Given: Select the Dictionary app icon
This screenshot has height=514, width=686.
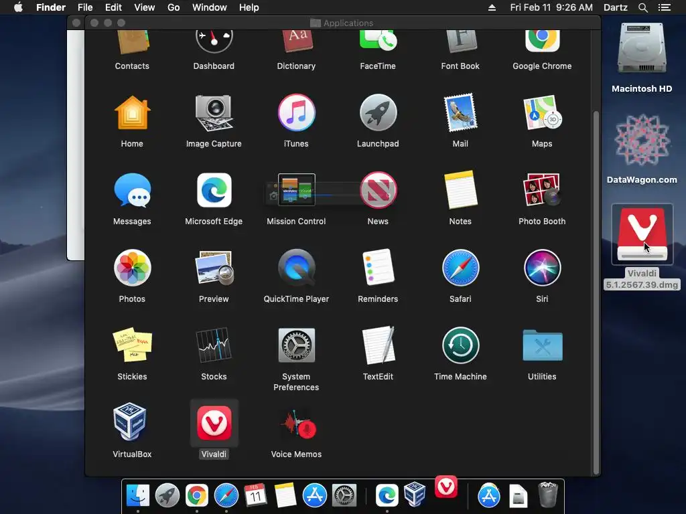Looking at the screenshot, I should (296, 42).
